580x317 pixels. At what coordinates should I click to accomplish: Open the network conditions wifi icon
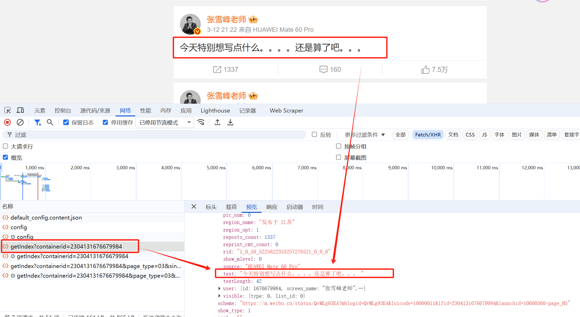[x=201, y=122]
